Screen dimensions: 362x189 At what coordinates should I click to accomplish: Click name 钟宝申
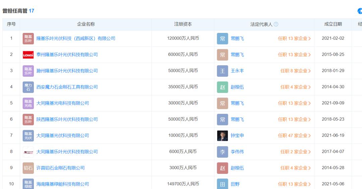[x=237, y=136]
